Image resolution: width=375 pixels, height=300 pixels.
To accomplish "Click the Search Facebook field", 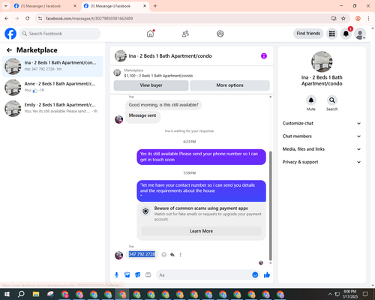I will pyautogui.click(x=60, y=34).
